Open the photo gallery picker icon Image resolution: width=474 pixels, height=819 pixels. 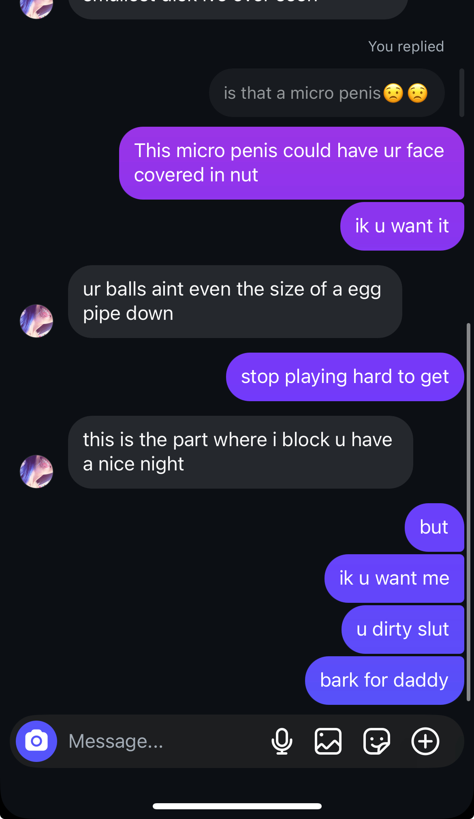coord(328,741)
